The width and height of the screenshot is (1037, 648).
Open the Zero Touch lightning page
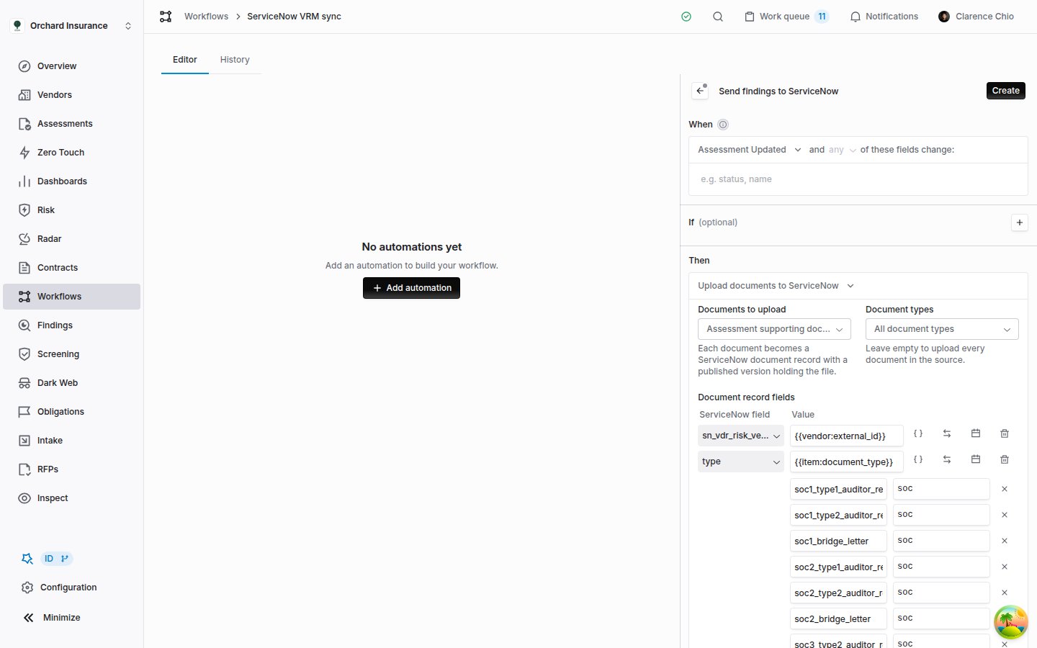point(71,153)
